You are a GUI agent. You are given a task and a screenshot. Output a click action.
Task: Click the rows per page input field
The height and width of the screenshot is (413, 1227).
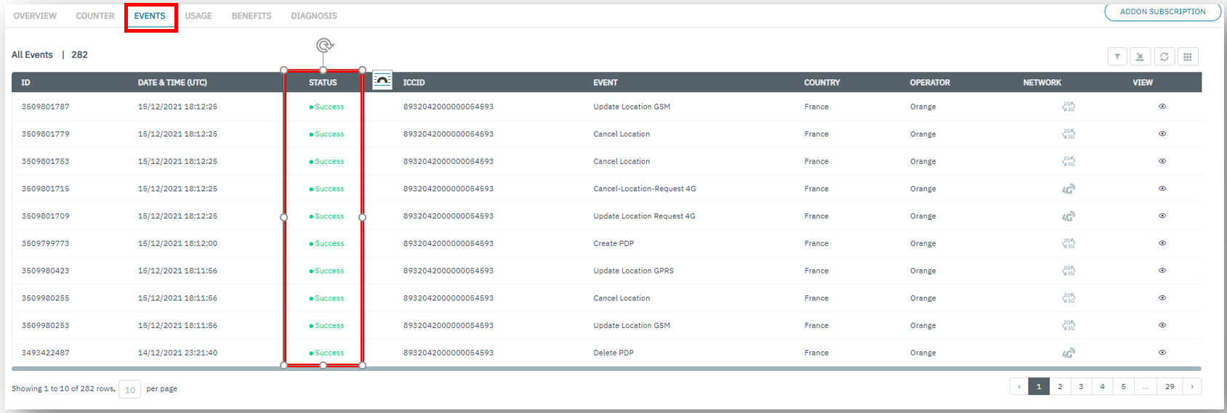pos(130,390)
